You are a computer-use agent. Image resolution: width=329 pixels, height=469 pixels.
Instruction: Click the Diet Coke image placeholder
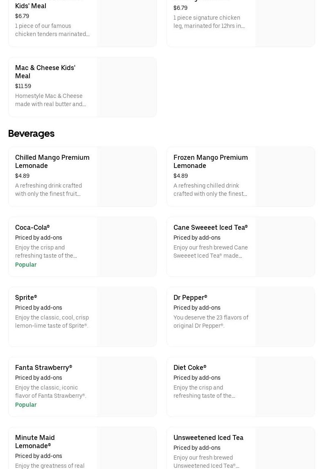click(285, 387)
